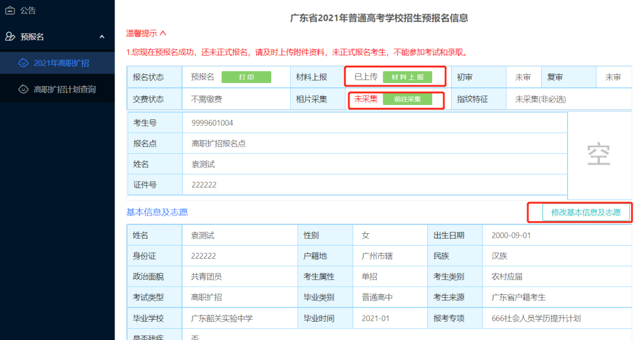Viewport: 641px width, 340px height.
Task: Open 修改基本信息及志愿 to edit info
Action: (x=586, y=212)
